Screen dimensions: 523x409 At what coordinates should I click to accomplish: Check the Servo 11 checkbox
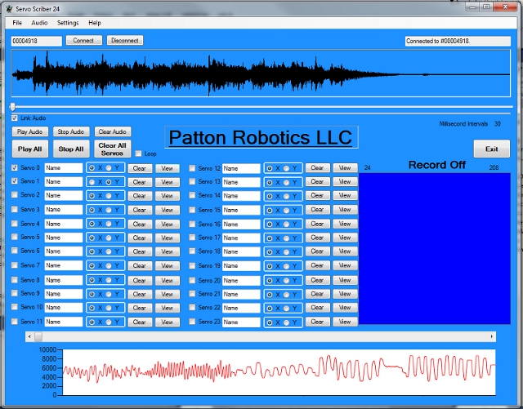click(x=15, y=322)
